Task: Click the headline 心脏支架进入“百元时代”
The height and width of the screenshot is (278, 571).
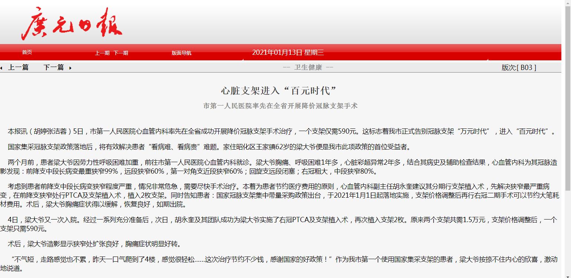Action: pos(280,91)
